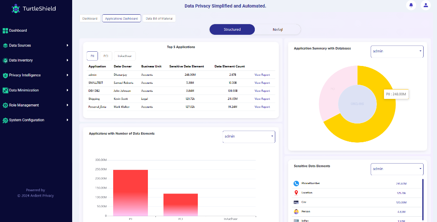The image size is (437, 222).
Task: Click the Cvv card icon
Action: coord(296,202)
